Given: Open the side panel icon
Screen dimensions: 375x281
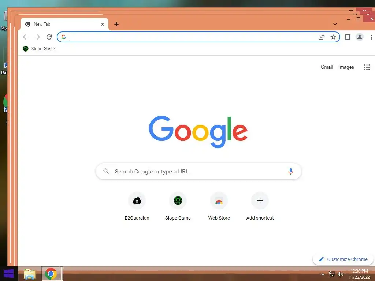Looking at the screenshot, I should pos(348,37).
